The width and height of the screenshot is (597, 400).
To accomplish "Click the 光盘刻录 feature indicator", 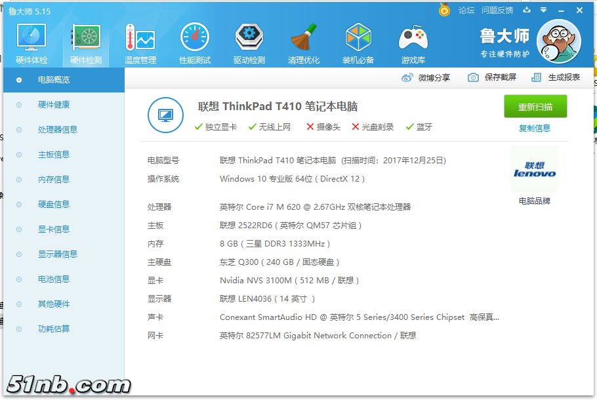I will pos(373,127).
